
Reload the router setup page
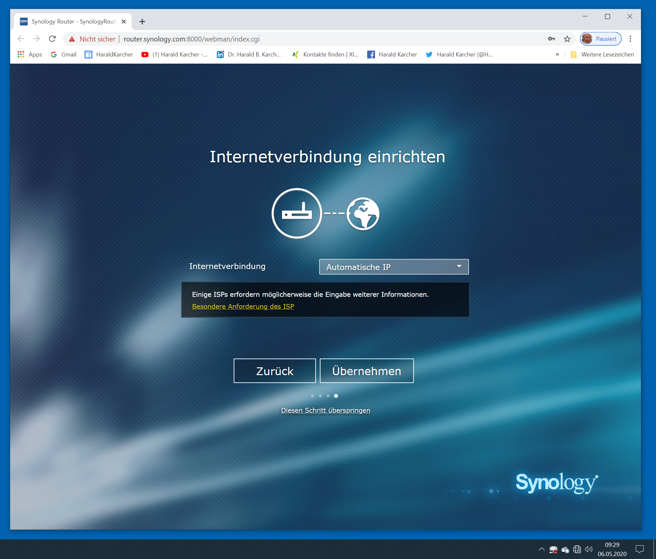[x=52, y=39]
